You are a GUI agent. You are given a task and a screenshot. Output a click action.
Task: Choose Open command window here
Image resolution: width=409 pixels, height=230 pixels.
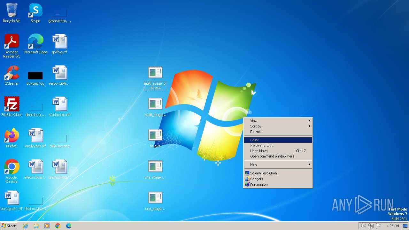click(x=278, y=156)
